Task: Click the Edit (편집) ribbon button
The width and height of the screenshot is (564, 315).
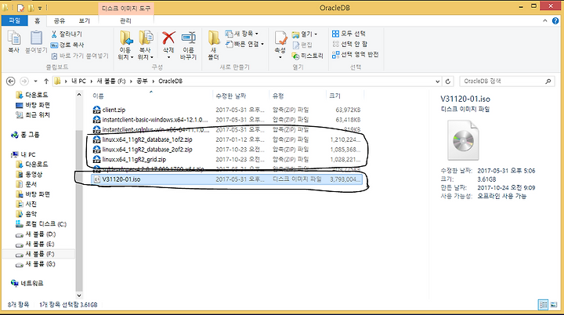Action: pos(302,45)
